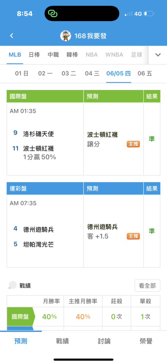This screenshot has height=364, width=167.
Task: Switch to the 日棒 tab
Action: pos(34,55)
